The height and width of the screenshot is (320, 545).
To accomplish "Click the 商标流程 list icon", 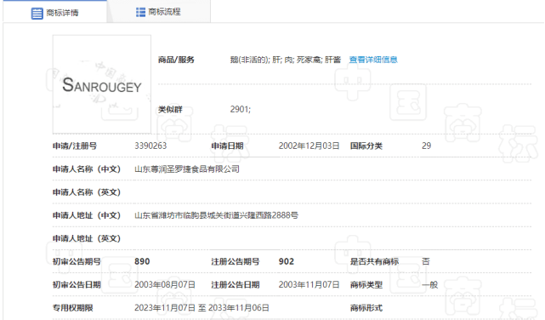I will click(140, 12).
